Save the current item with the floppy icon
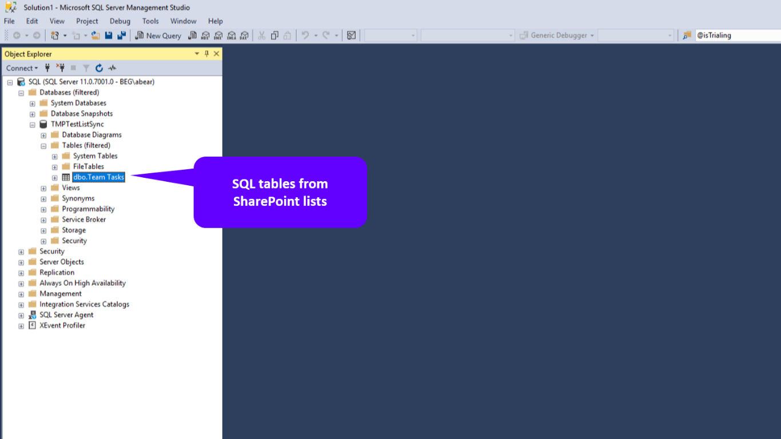This screenshot has width=781, height=439. coord(109,35)
